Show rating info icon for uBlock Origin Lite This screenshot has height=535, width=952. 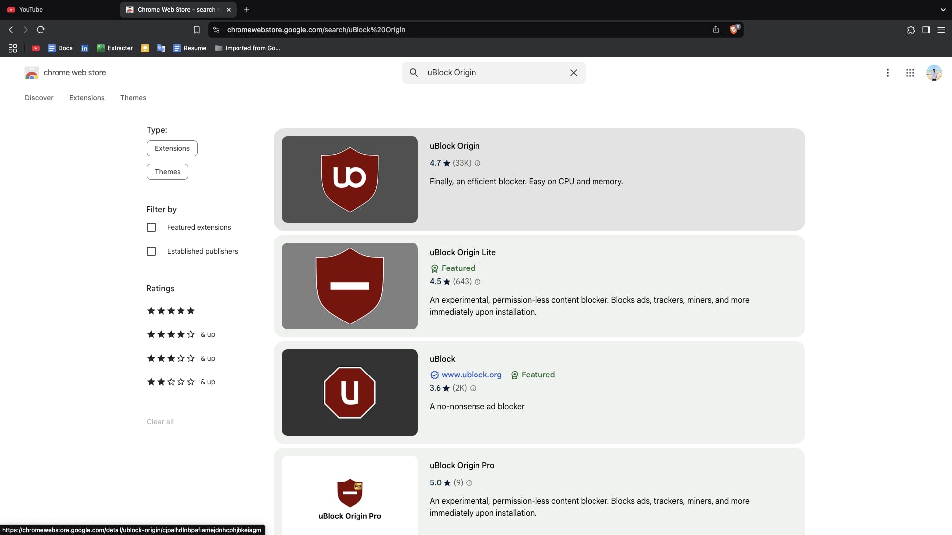tap(477, 282)
